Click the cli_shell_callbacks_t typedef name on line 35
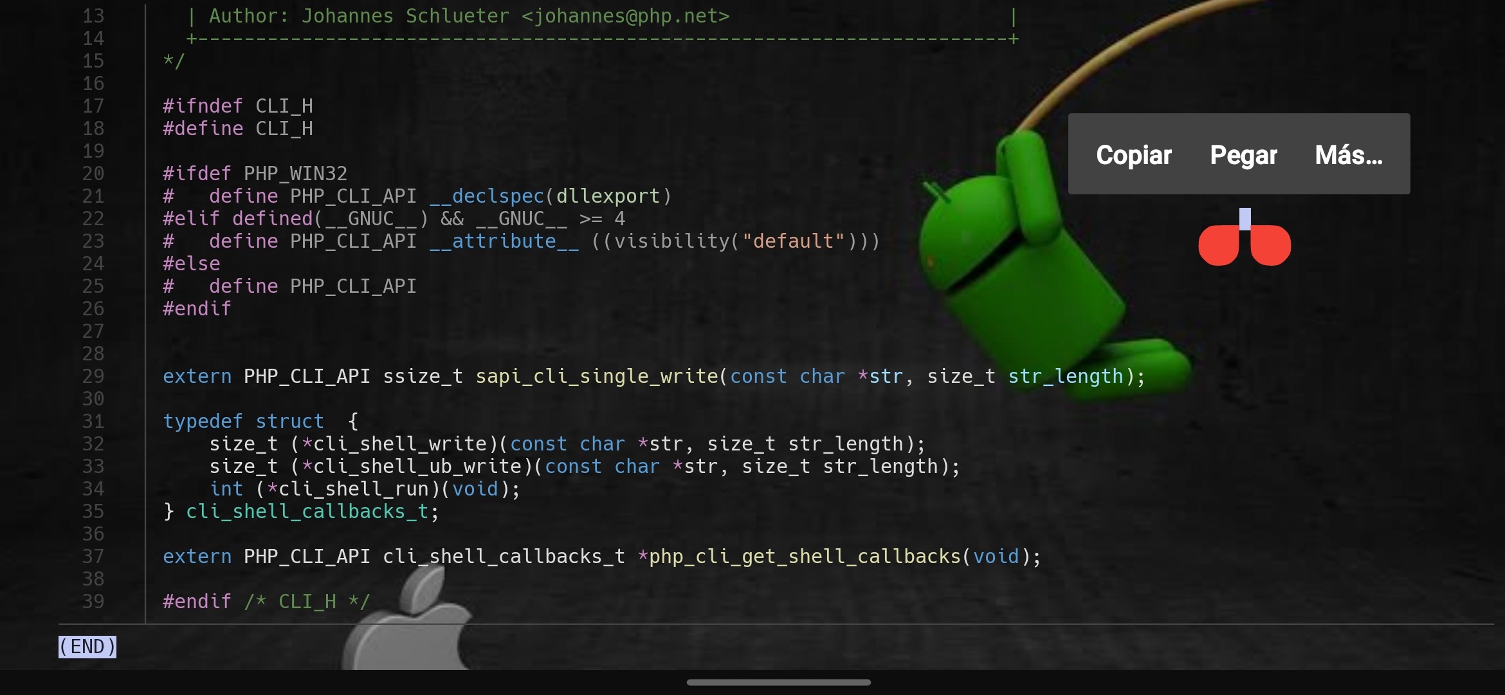Viewport: 1505px width, 695px height. [x=307, y=512]
